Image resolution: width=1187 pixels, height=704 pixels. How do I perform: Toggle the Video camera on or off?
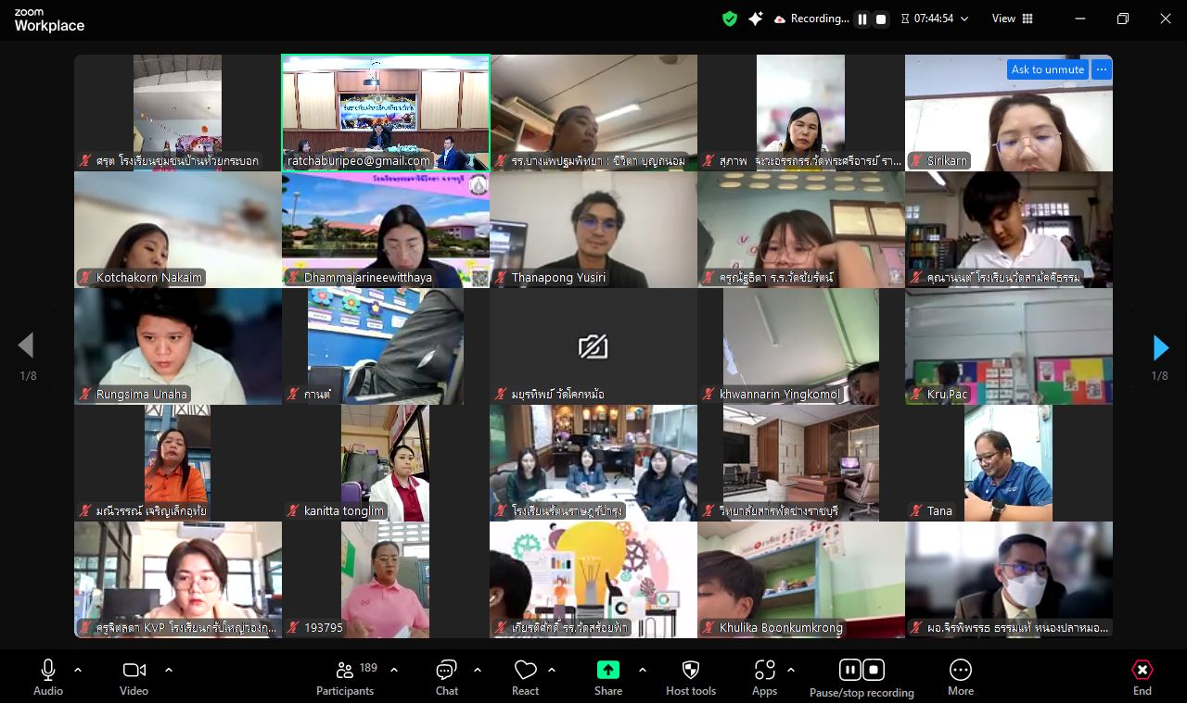tap(134, 670)
